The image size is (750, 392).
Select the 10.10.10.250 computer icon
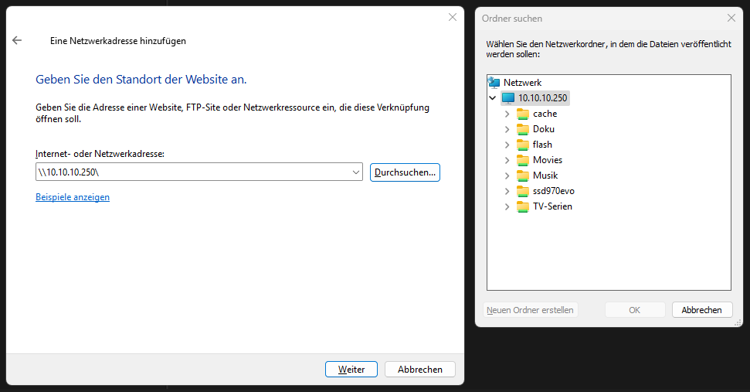pos(508,98)
